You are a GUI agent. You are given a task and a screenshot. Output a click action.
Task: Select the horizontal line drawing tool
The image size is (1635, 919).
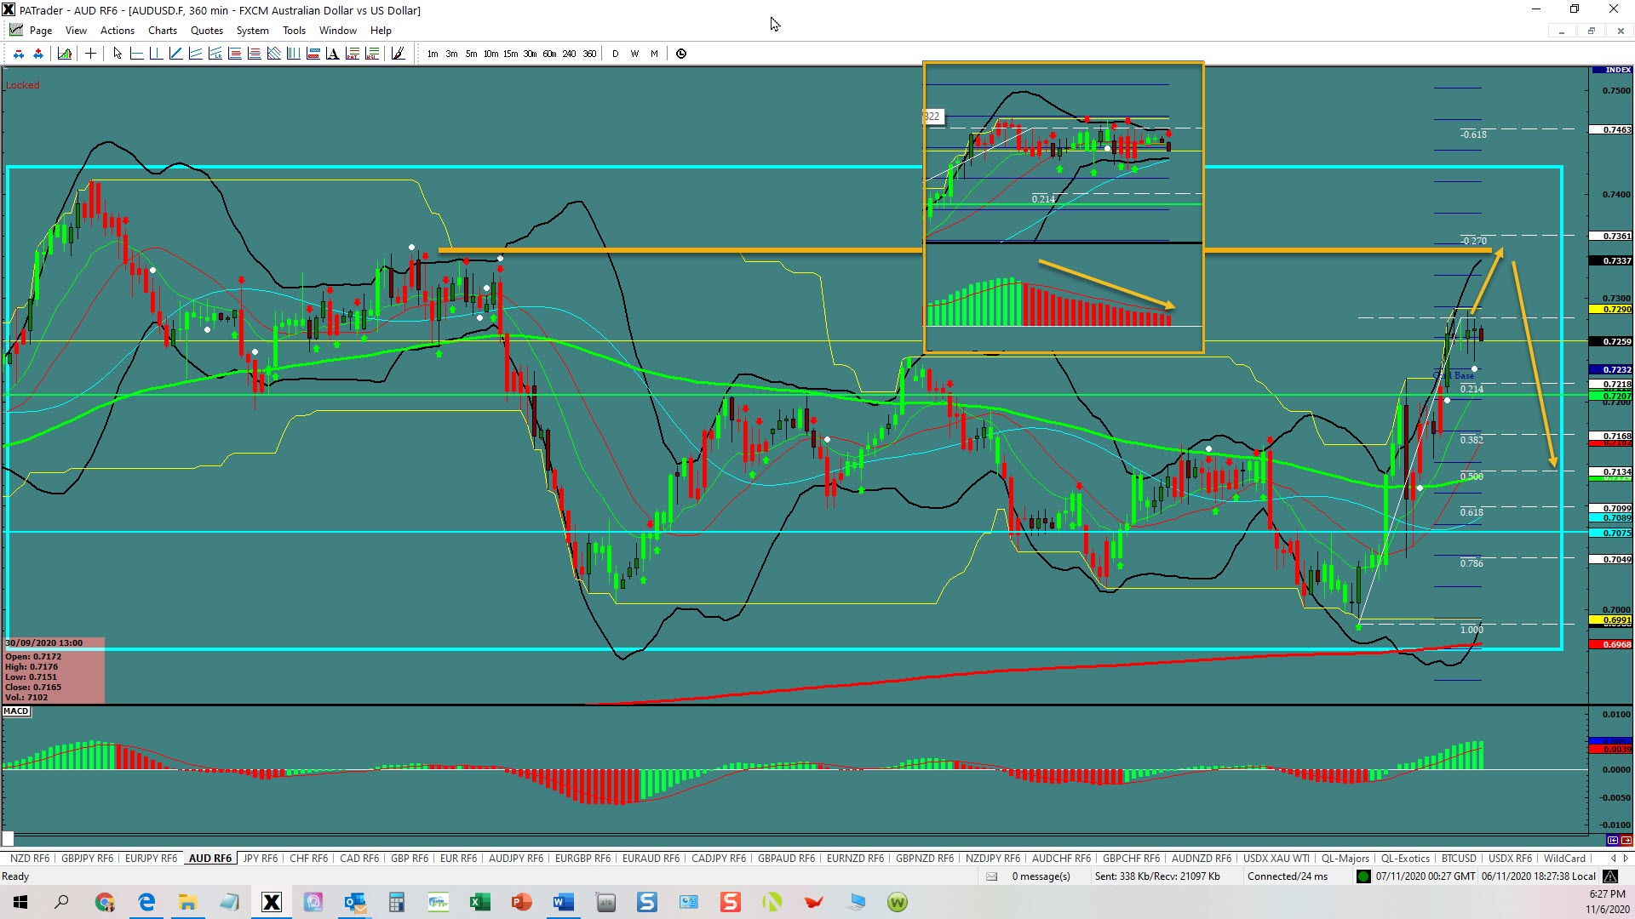(x=136, y=54)
